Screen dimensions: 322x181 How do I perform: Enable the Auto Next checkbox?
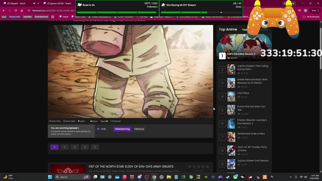click(69, 121)
